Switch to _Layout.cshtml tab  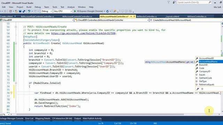[x=172, y=16]
